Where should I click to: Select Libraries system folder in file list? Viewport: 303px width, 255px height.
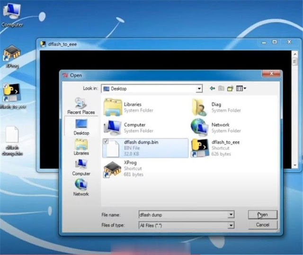click(x=128, y=107)
